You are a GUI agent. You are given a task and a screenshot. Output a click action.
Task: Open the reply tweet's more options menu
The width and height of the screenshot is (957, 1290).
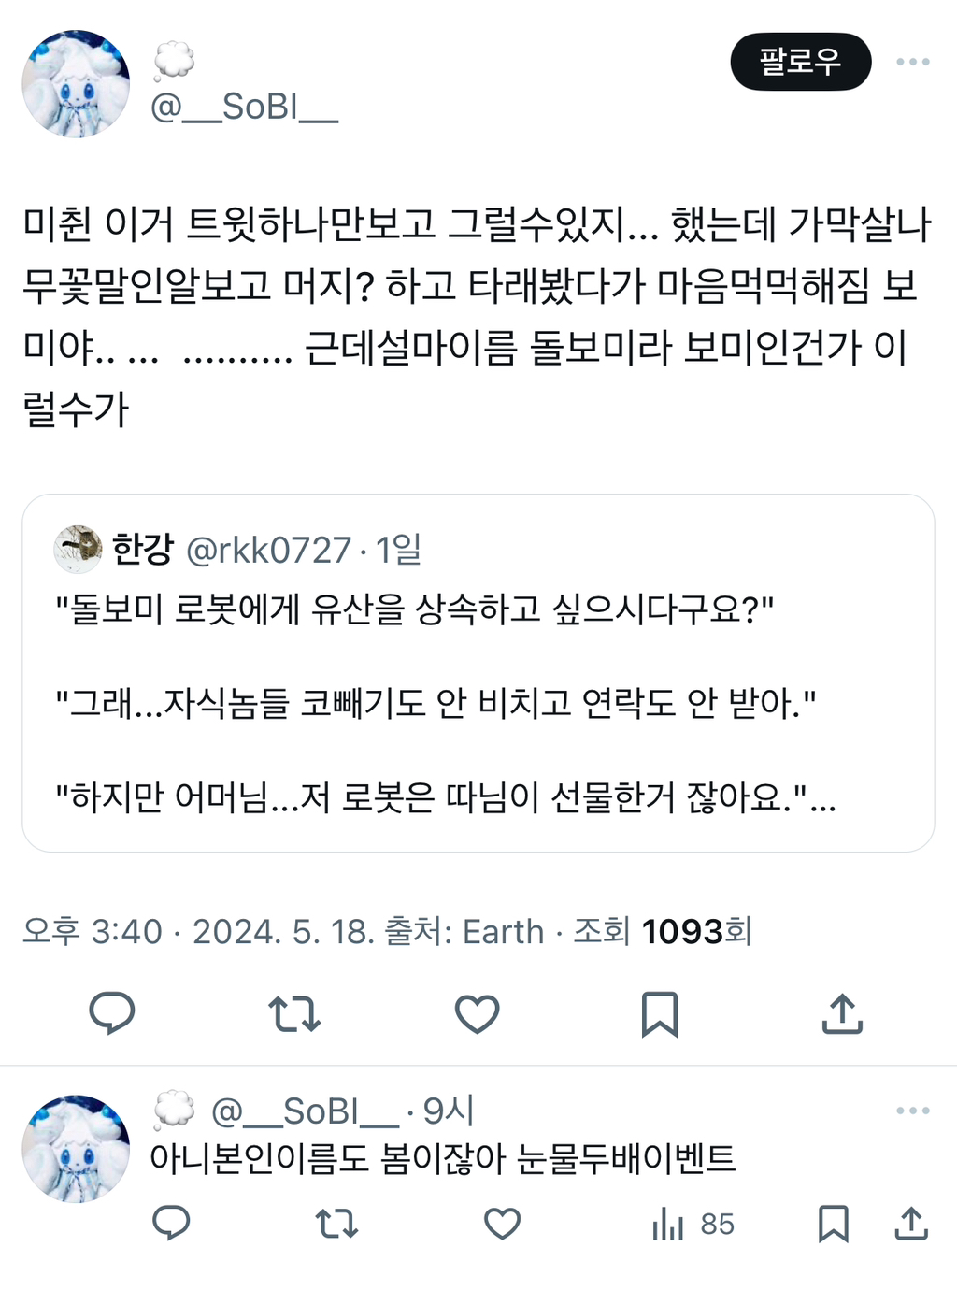click(911, 1111)
